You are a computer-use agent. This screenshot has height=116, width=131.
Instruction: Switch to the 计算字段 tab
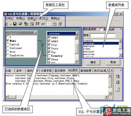[46, 70]
